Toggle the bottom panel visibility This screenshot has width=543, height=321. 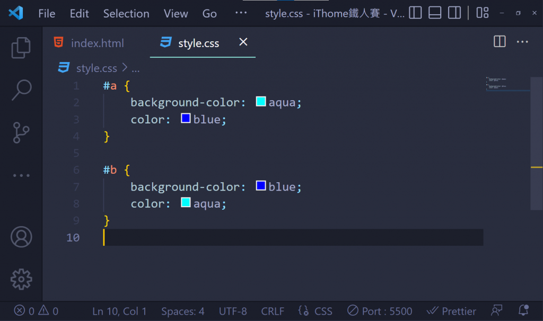coord(435,13)
